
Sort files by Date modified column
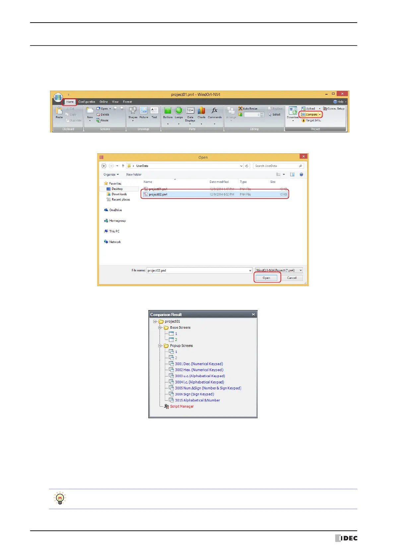tap(219, 182)
